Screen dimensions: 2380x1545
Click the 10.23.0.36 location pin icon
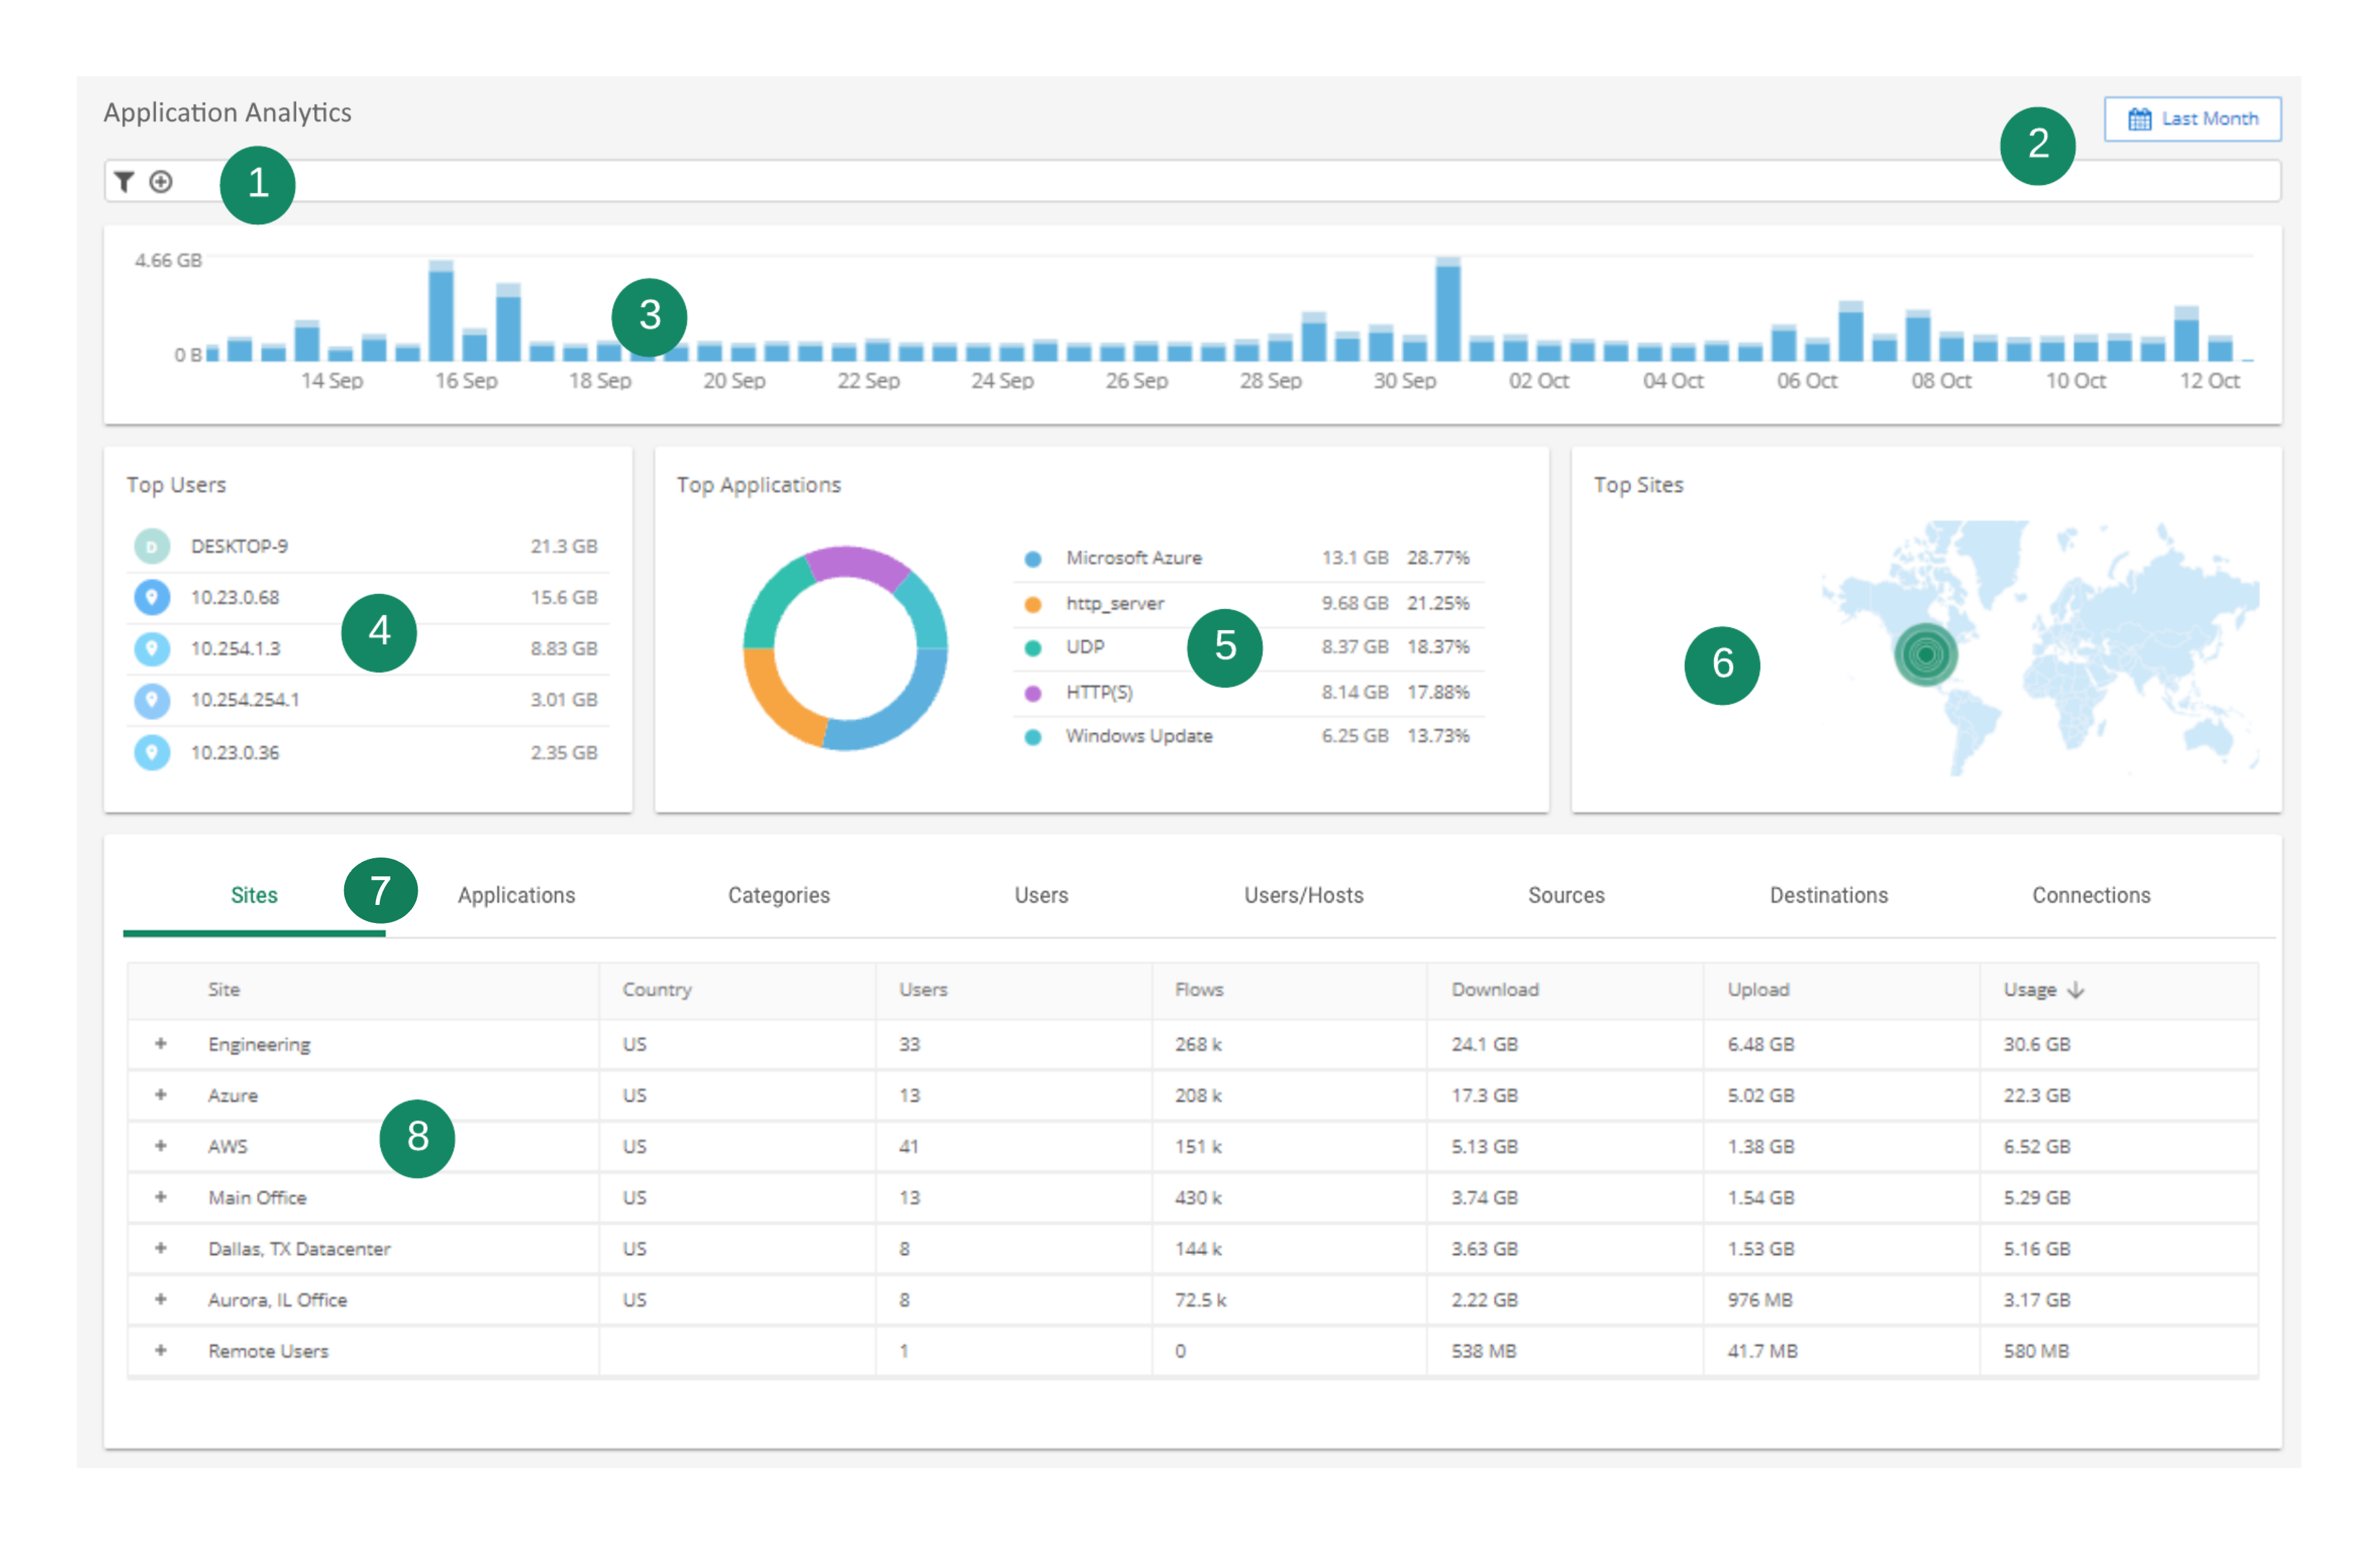click(152, 752)
